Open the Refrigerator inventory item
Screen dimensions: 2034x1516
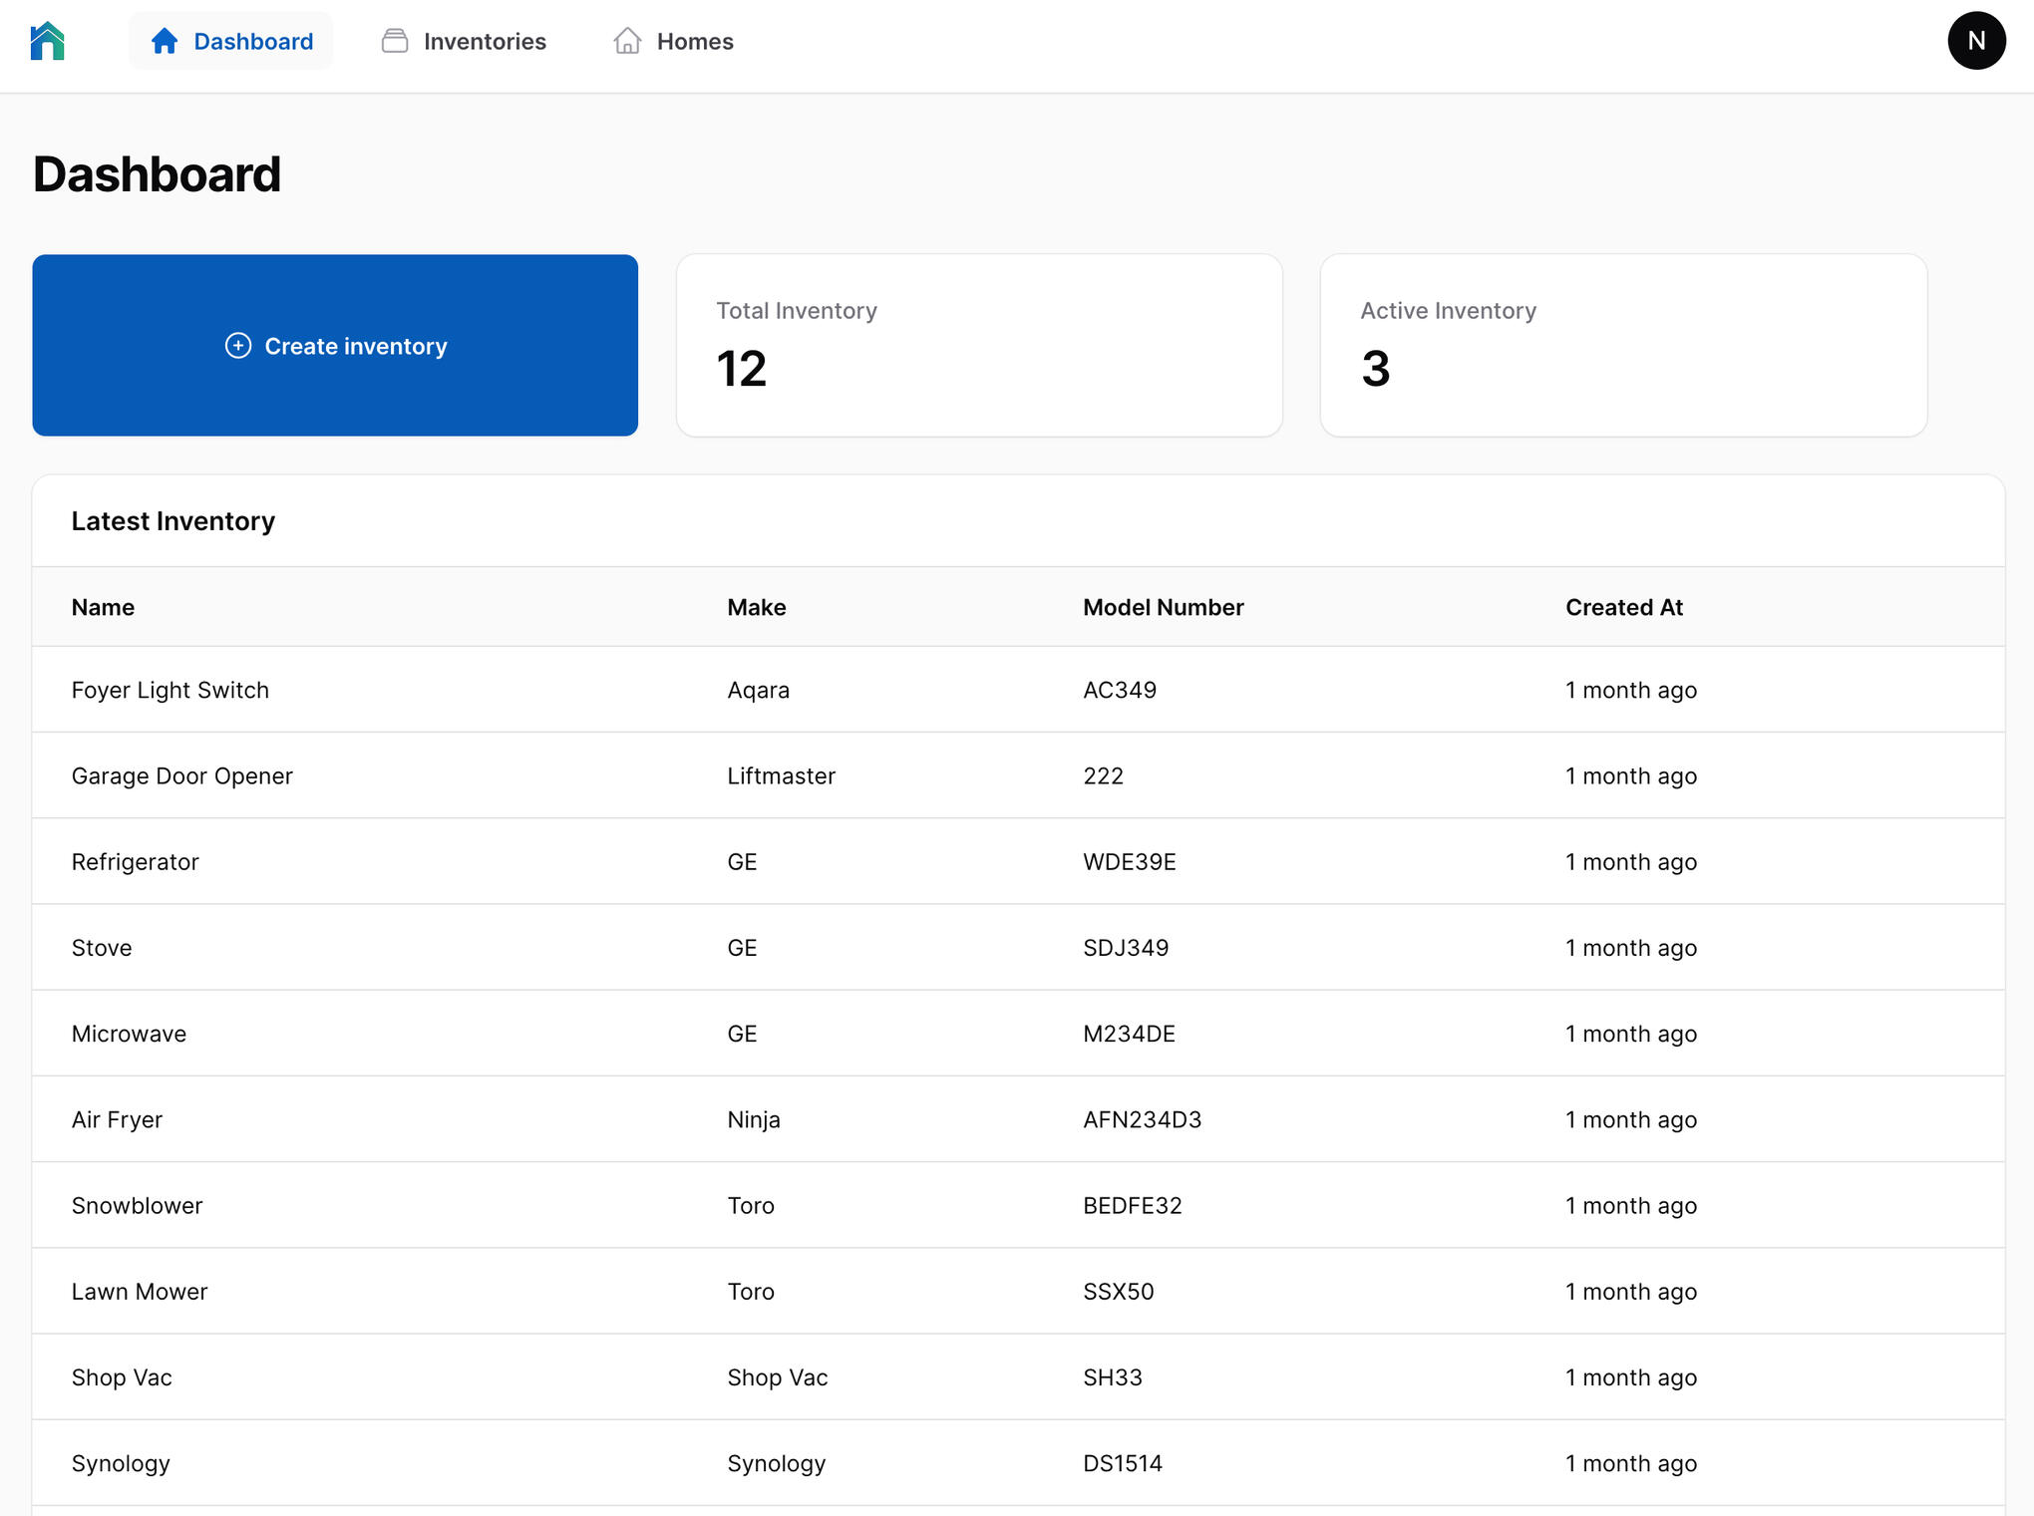tap(136, 861)
